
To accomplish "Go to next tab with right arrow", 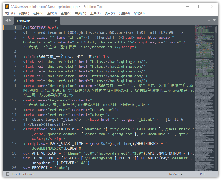I will tap(10, 20).
